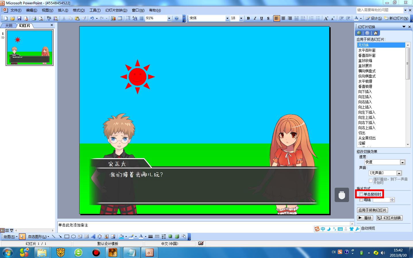
Task: Toggle Italic formatting
Action: pos(255,18)
